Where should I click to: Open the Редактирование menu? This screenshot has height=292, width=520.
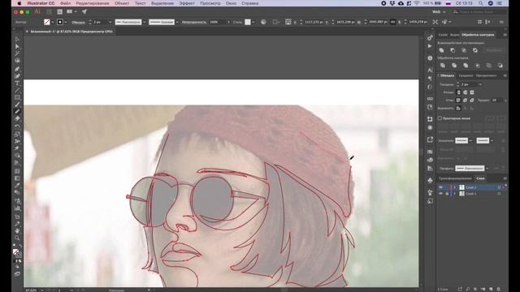click(92, 3)
